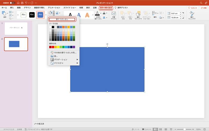Image resolution: width=209 pixels, height=131 pixels.
Task: Click the Home icon in title bar
Action: pyautogui.click(x=19, y=3)
